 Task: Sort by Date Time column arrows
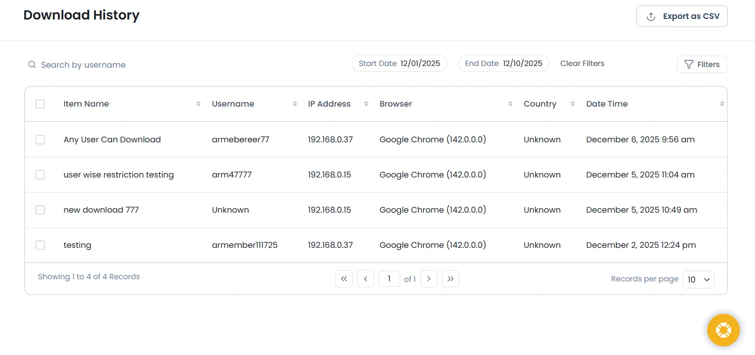[x=721, y=104]
